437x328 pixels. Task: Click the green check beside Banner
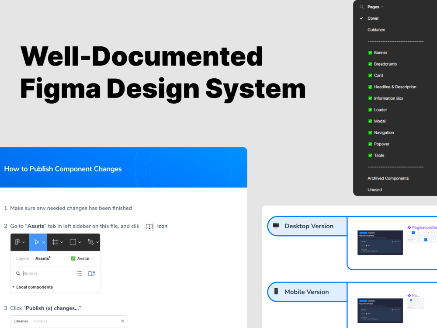(x=370, y=52)
